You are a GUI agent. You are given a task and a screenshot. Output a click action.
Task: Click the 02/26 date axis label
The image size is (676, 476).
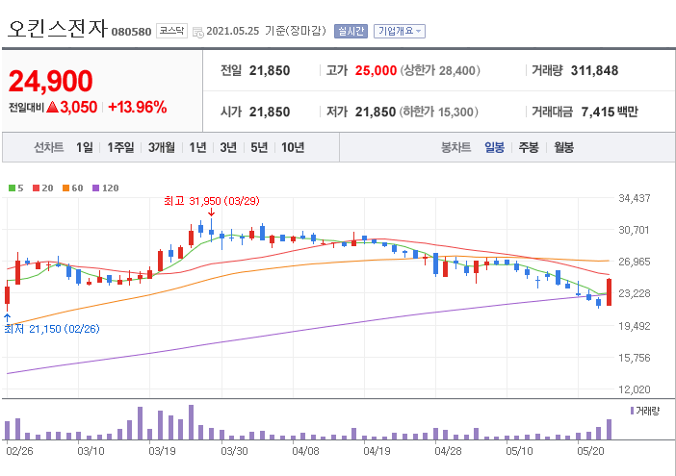point(19,451)
